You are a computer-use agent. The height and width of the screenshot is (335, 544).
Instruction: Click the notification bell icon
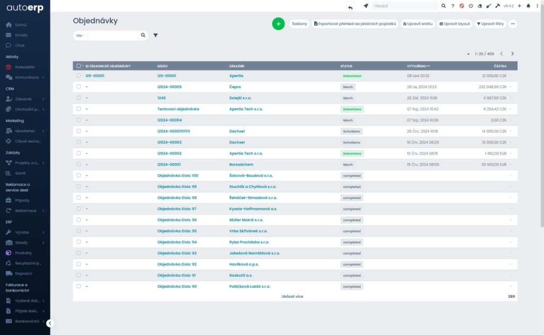pos(528,6)
